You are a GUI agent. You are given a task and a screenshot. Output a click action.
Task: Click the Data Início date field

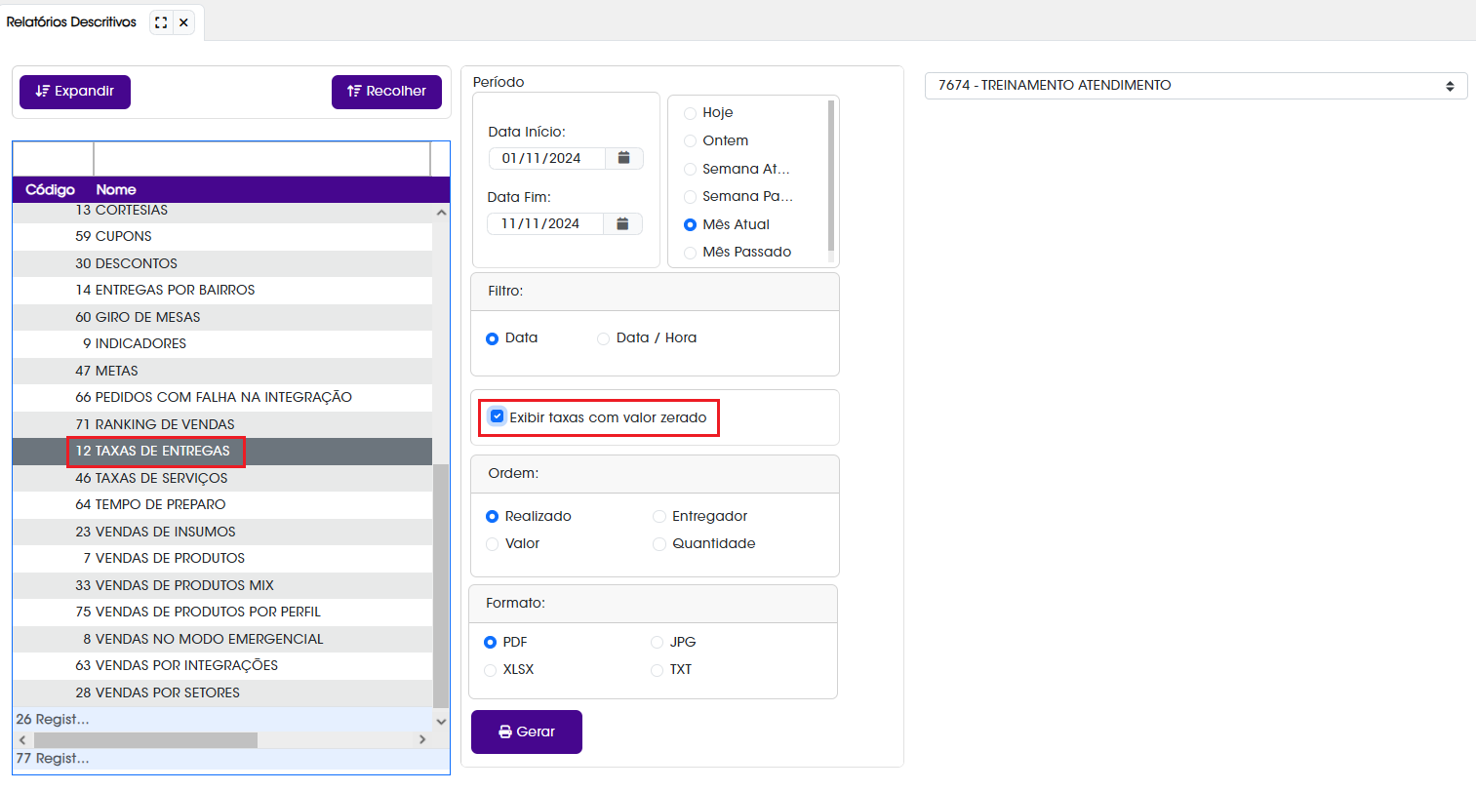(x=547, y=158)
